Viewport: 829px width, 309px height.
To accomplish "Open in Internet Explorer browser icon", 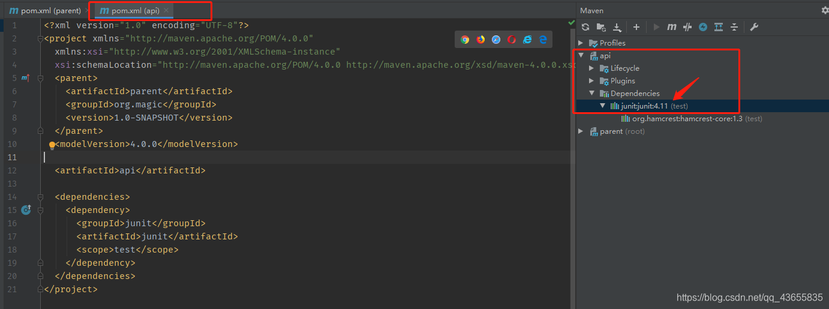I will (527, 40).
